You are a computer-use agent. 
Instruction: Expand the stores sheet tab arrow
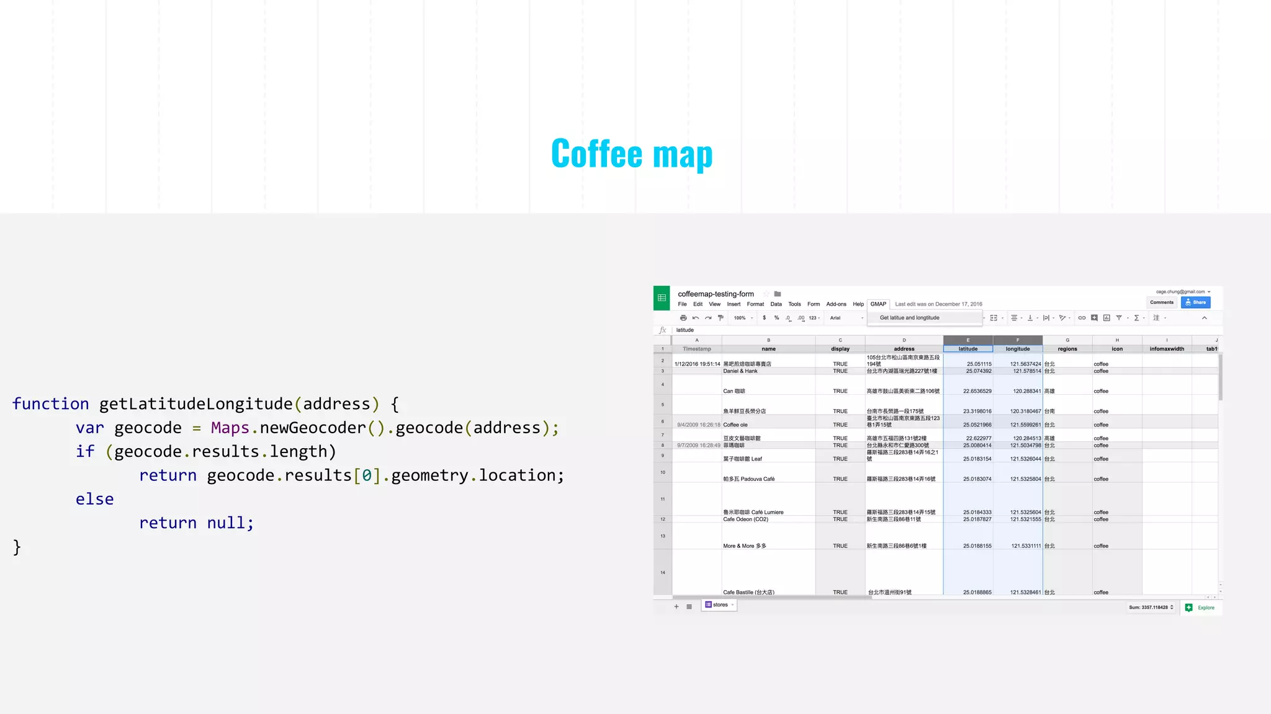click(732, 605)
